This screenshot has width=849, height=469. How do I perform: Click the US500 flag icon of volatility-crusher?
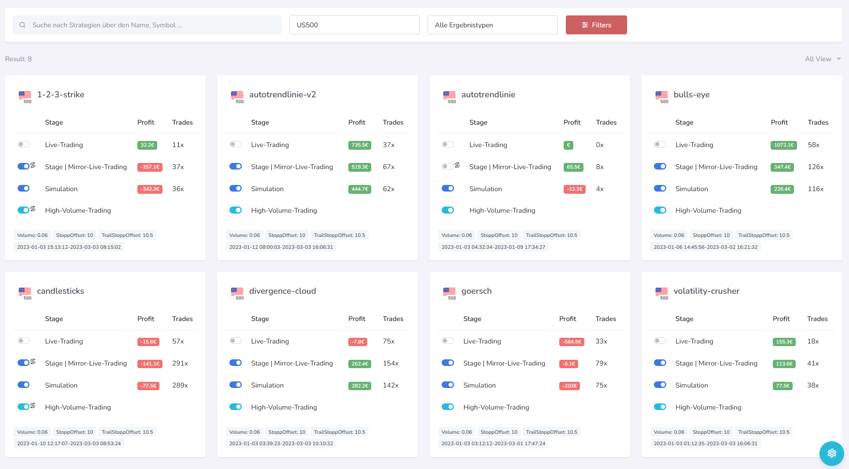[662, 293]
